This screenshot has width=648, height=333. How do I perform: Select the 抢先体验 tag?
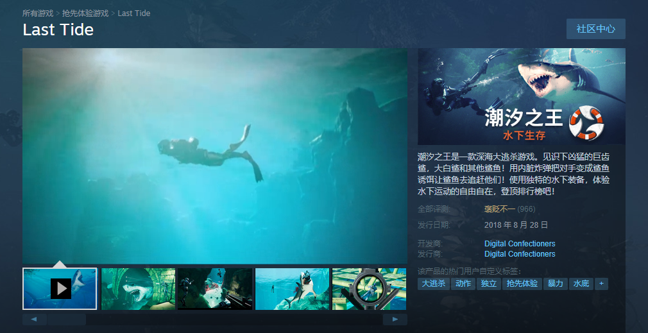522,284
